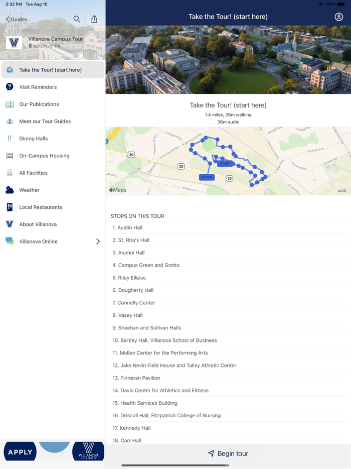Tap the Take the Tour compass icon

point(10,70)
